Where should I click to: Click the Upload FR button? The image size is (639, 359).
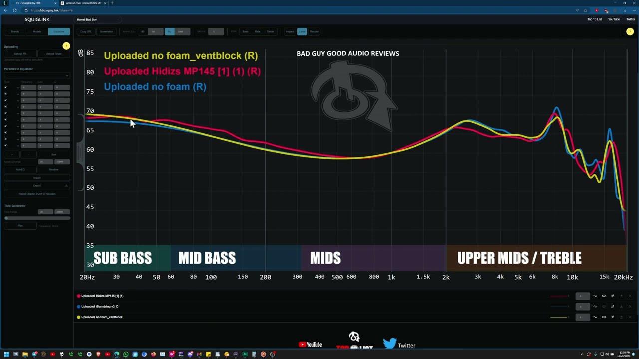tap(20, 54)
